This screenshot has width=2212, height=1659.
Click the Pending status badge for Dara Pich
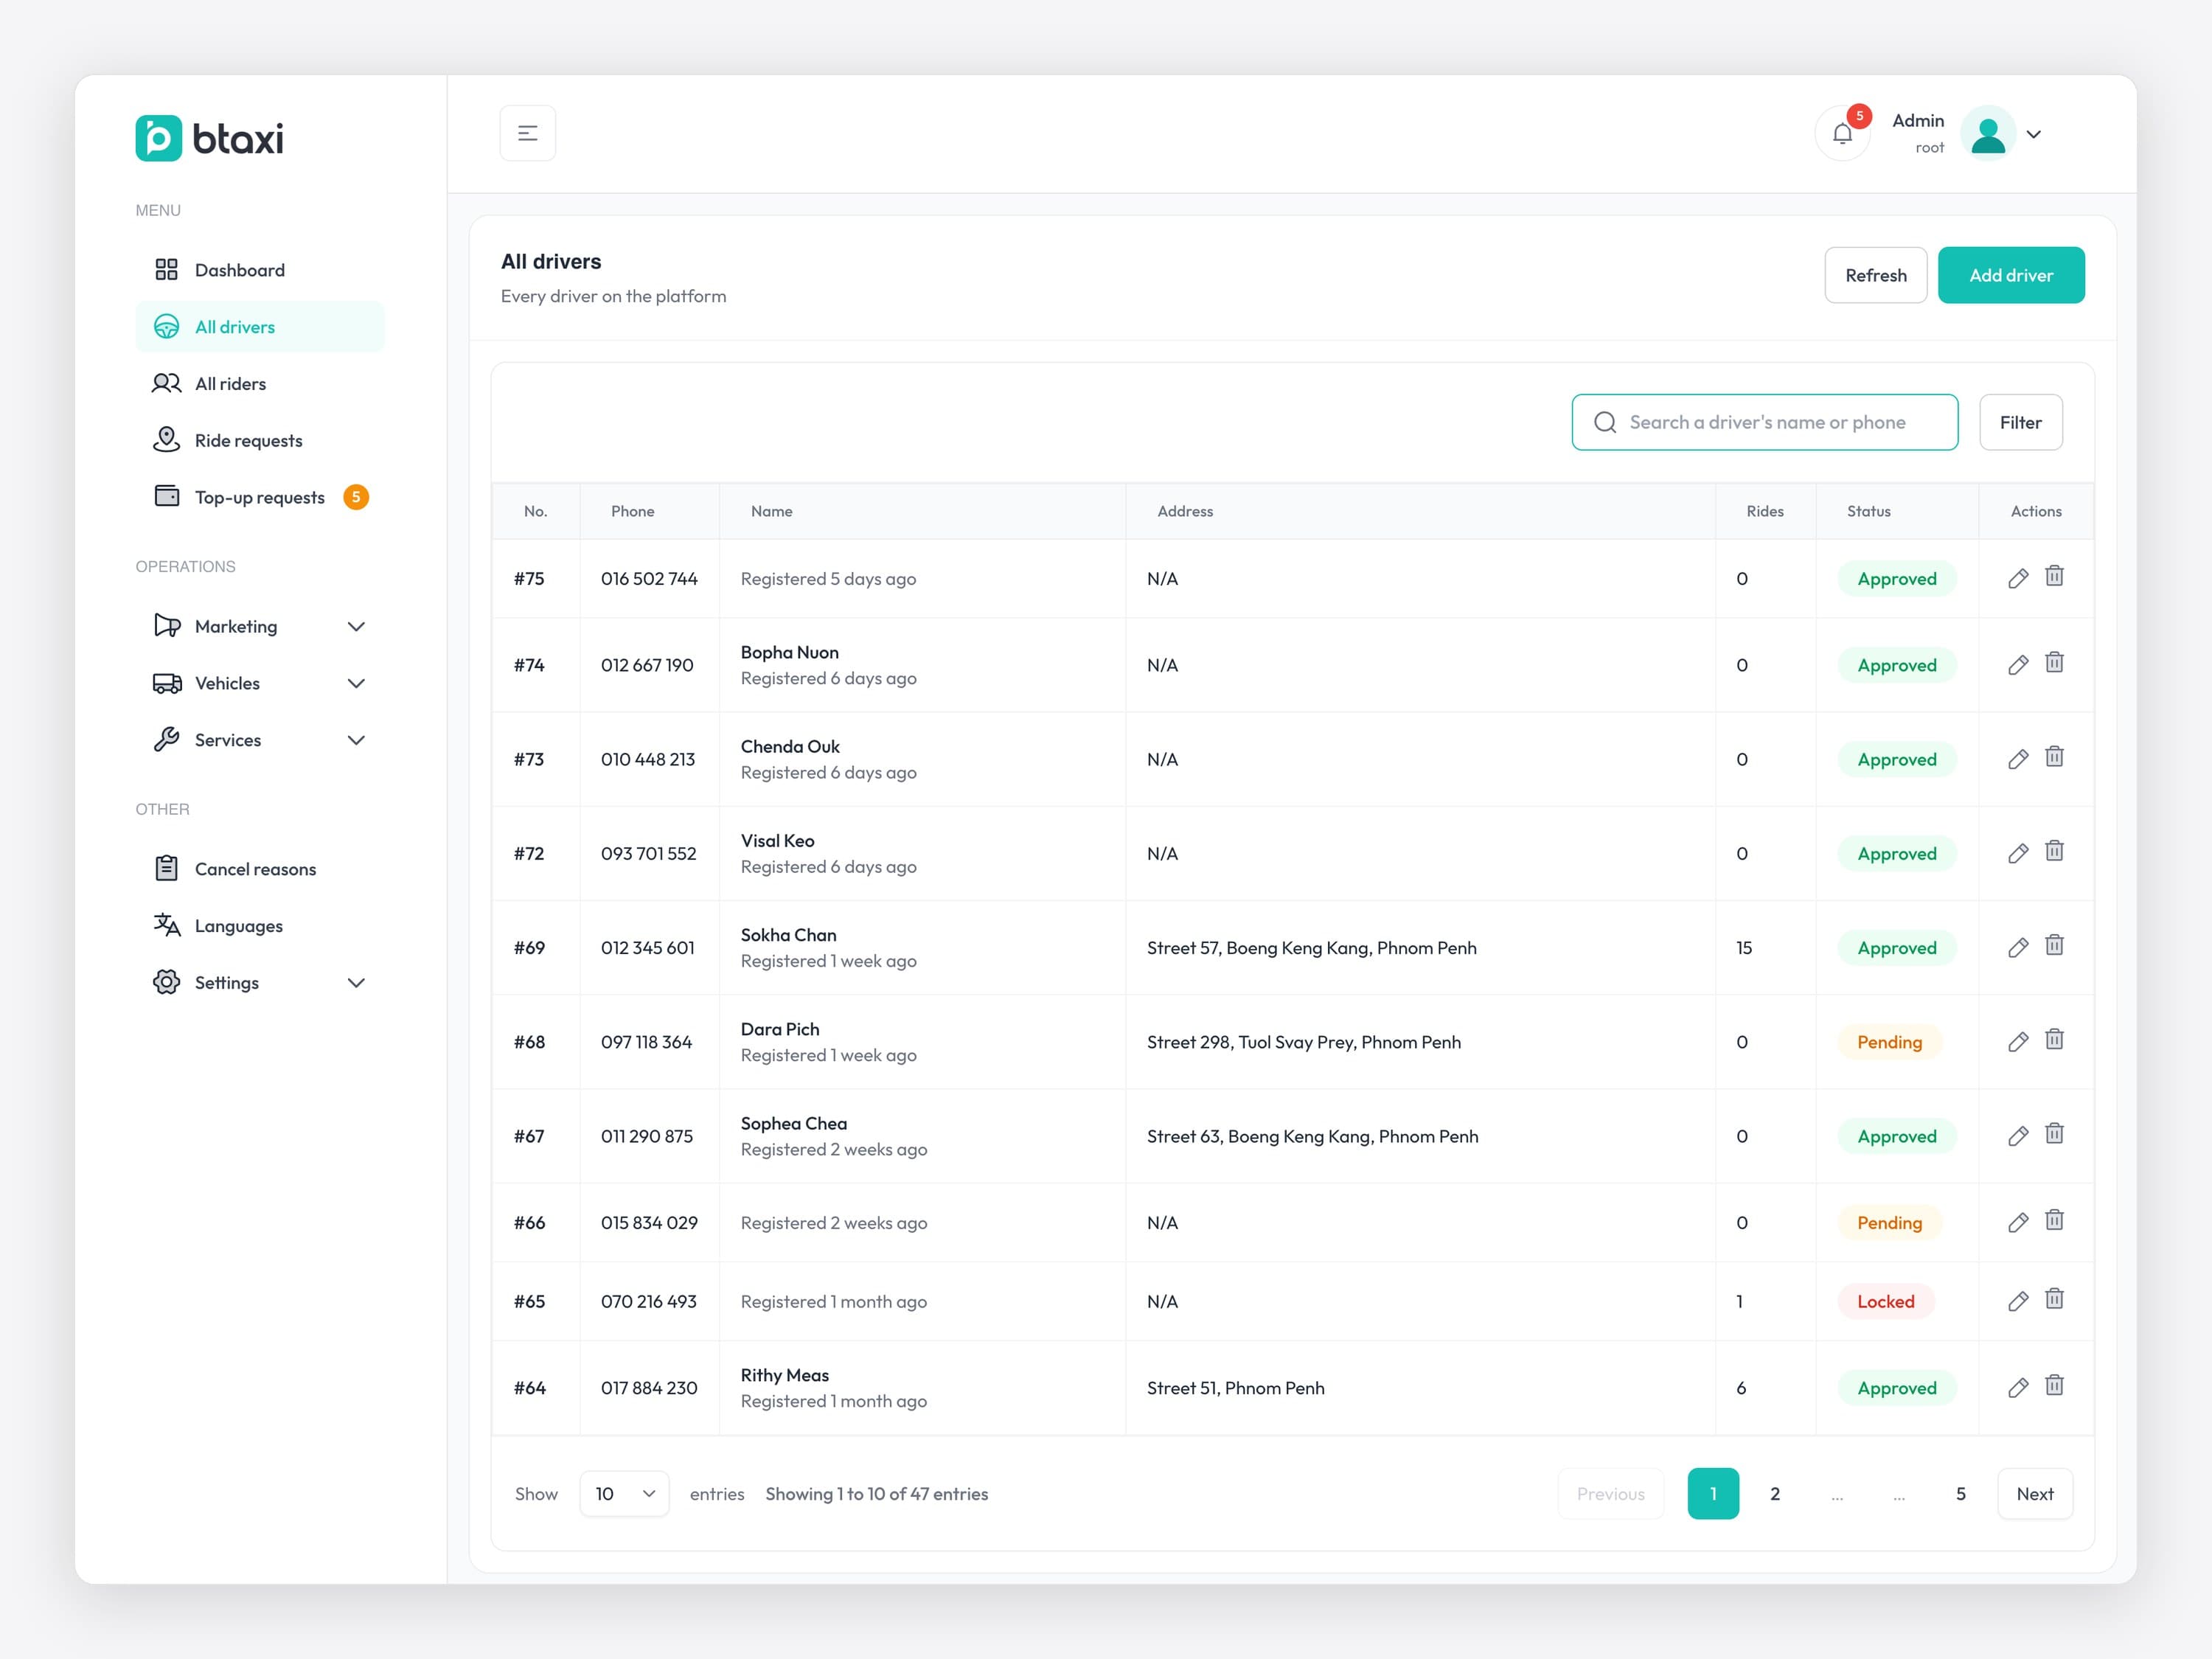point(1889,1042)
